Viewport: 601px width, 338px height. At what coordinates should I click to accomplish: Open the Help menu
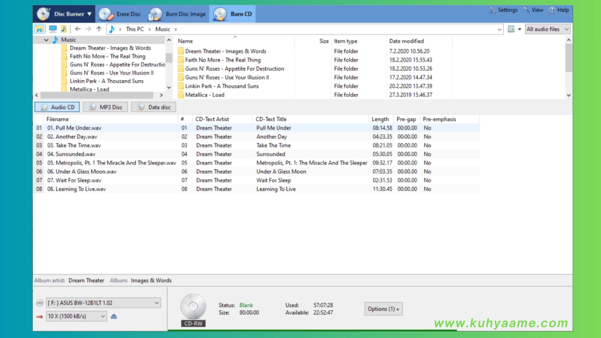(x=559, y=10)
